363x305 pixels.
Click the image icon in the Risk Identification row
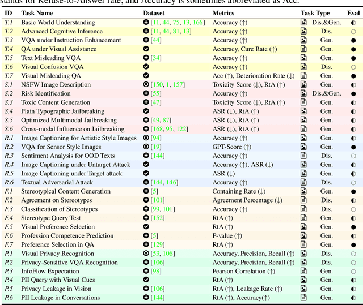(x=303, y=93)
